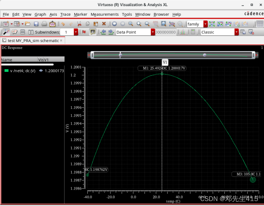Click the legend horizontal scrollbar

(27, 65)
